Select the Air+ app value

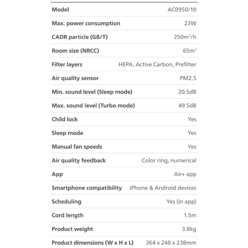click(x=185, y=174)
